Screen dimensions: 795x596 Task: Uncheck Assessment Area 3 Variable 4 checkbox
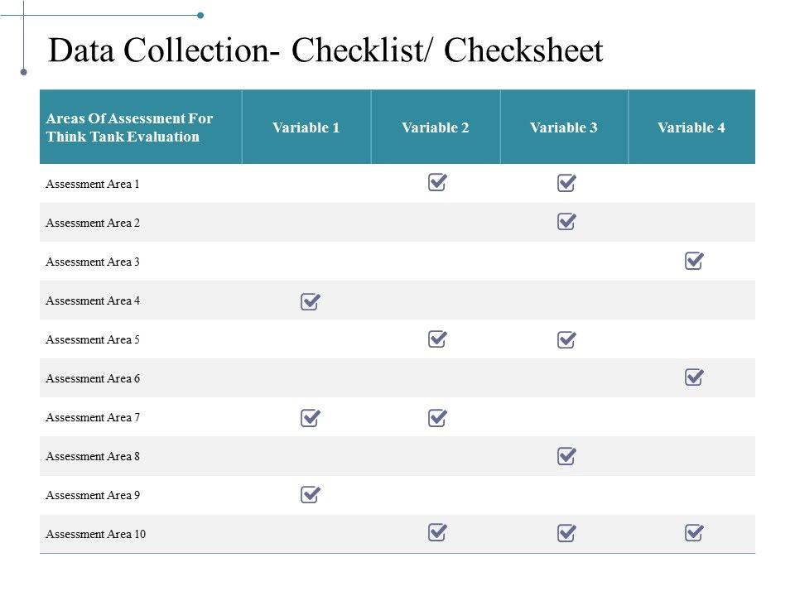pos(695,262)
